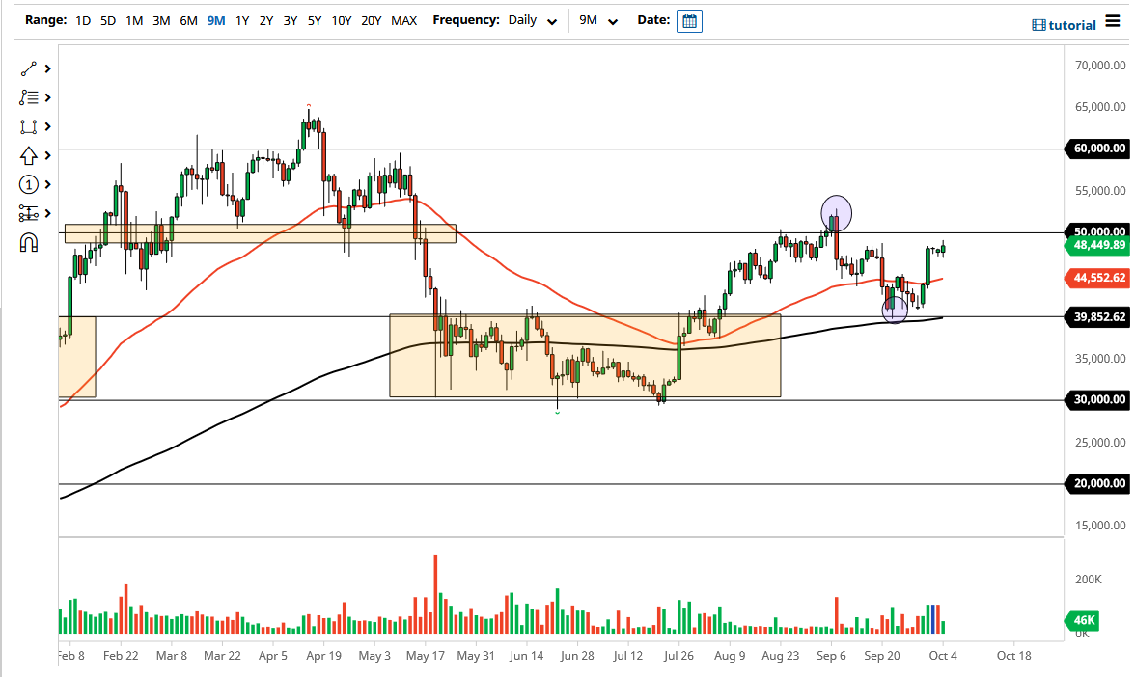Select the rectangle shape tool
The image size is (1135, 677).
pos(28,126)
